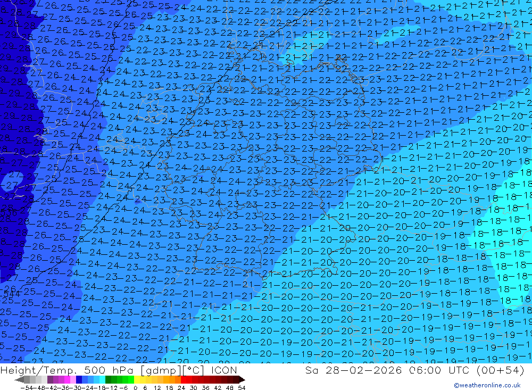Screen dimensions: 532x390
Task: Click the legend scale label '-54'
Action: [27, 388]
